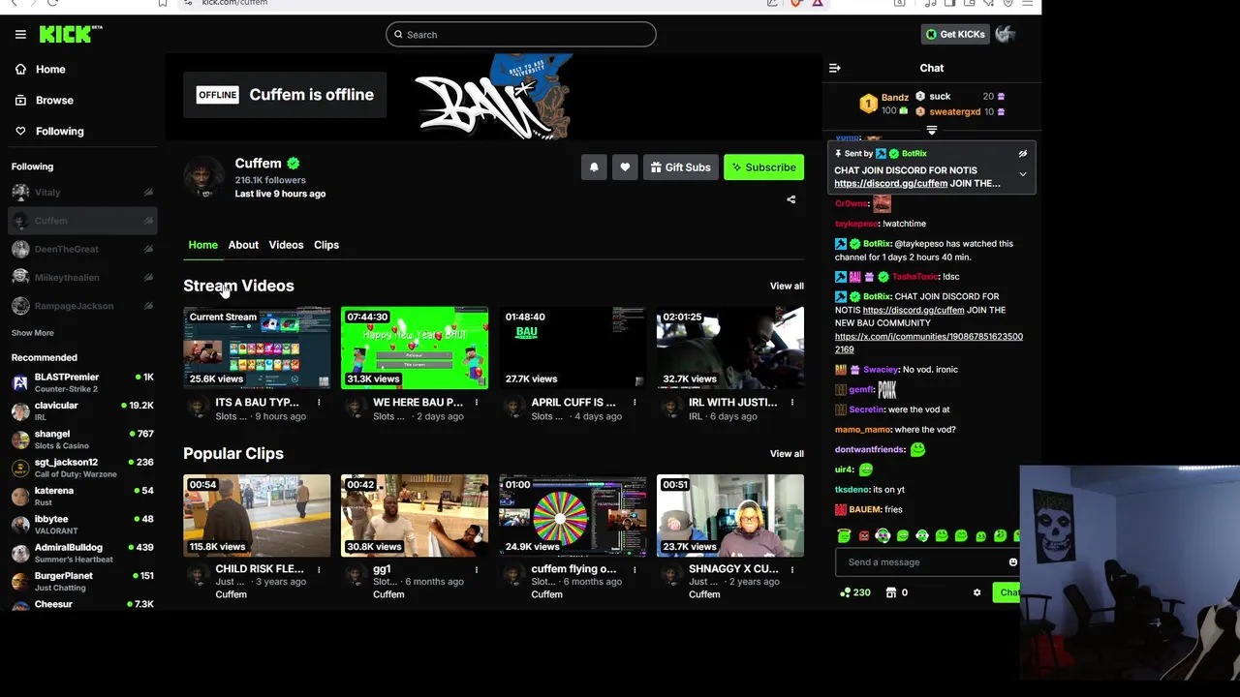This screenshot has width=1240, height=697.
Task: Insert the red angry emote
Action: [864, 535]
